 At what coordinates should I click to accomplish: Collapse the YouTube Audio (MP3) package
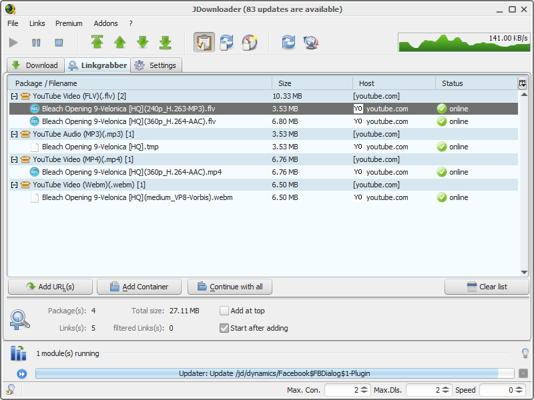(x=14, y=135)
